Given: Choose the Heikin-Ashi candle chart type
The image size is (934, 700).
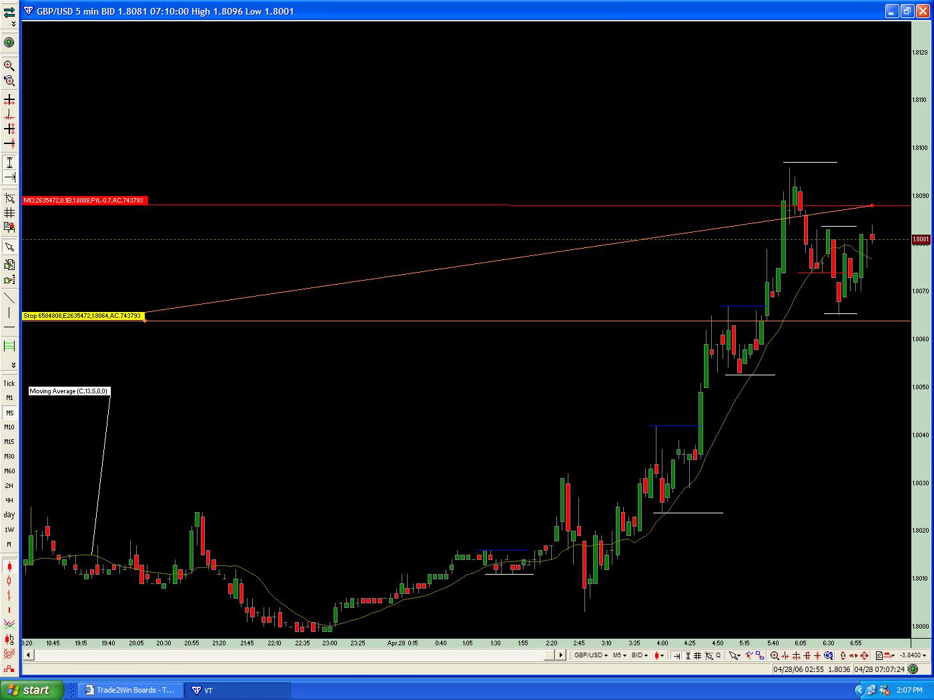Looking at the screenshot, I should click(9, 638).
